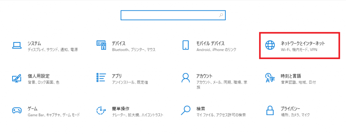Image resolution: width=346 pixels, height=134 pixels.
Task: Open the 簡単操作 accessibility icon
Action: [101, 110]
